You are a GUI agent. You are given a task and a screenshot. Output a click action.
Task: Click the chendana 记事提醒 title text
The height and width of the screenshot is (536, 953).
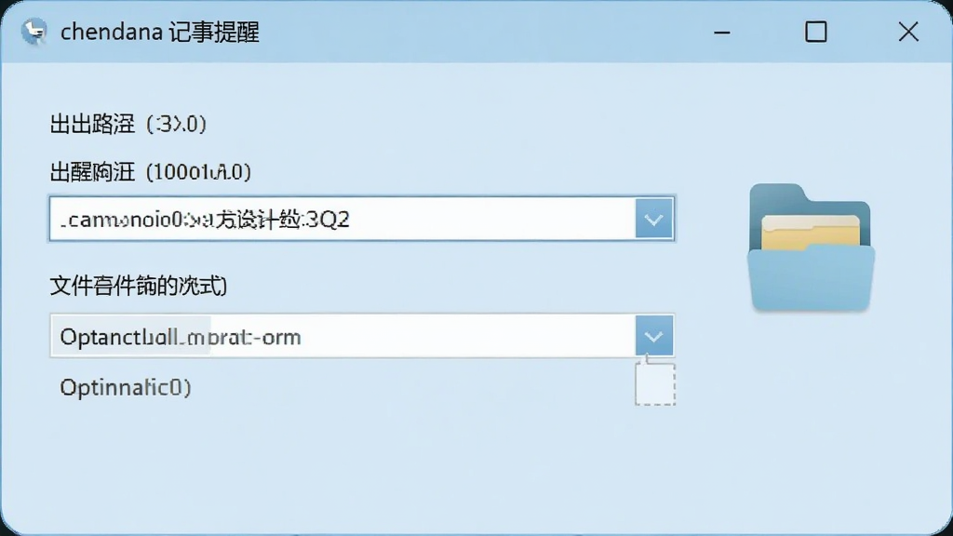point(160,32)
